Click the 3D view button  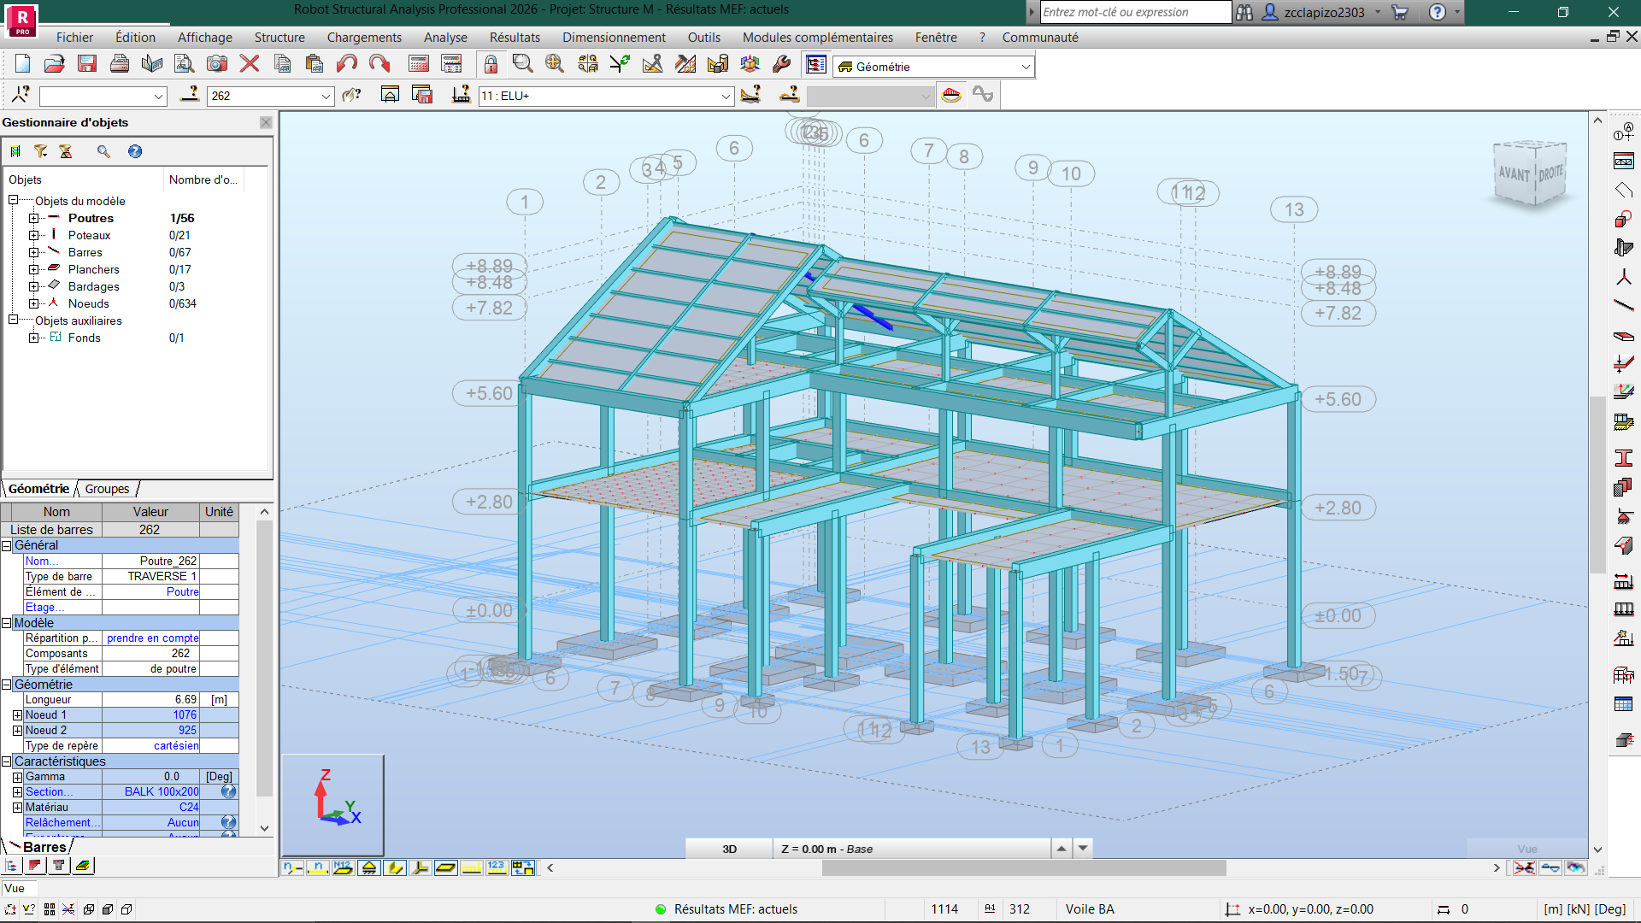coord(729,849)
